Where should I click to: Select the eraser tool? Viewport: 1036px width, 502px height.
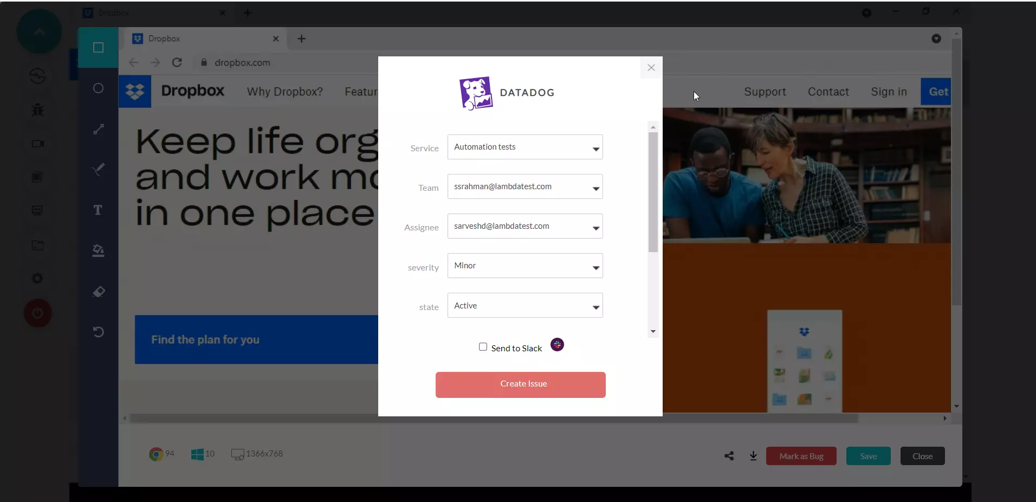tap(98, 292)
